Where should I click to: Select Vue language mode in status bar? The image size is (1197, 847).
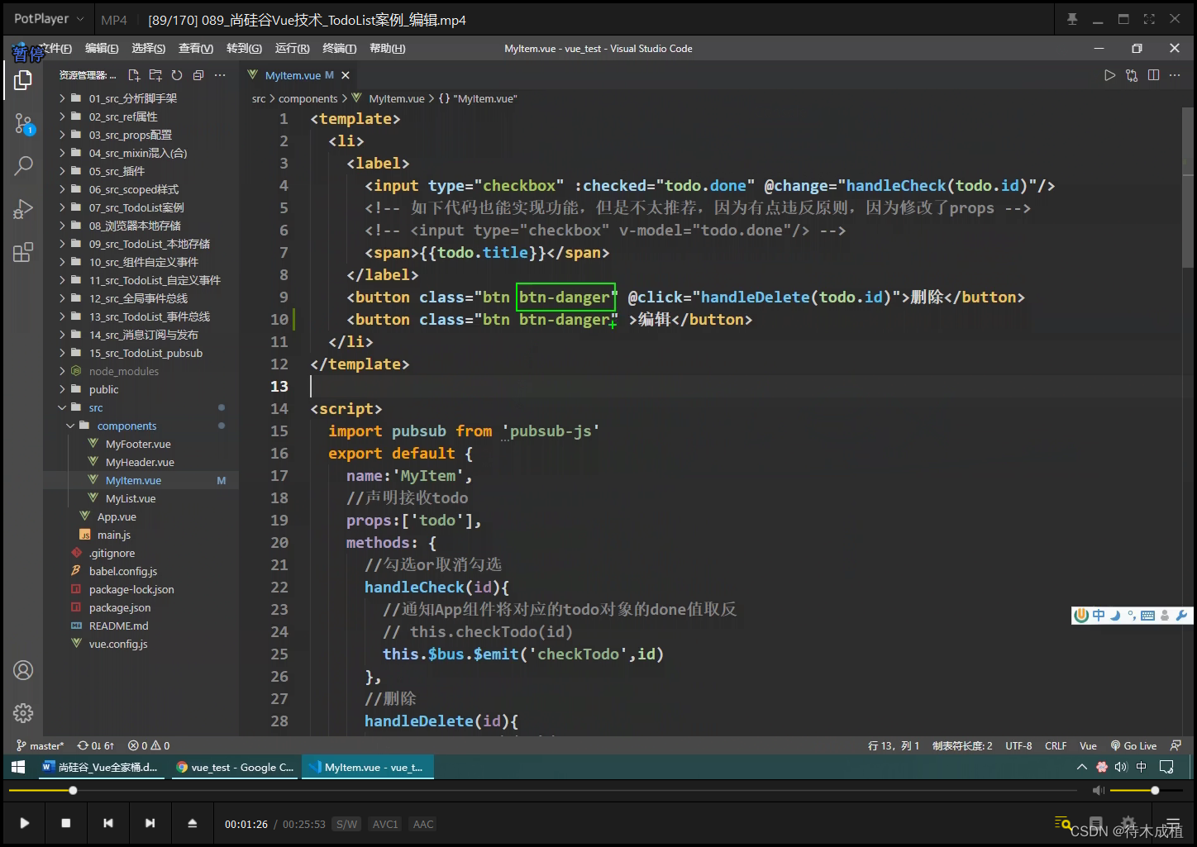click(x=1088, y=745)
